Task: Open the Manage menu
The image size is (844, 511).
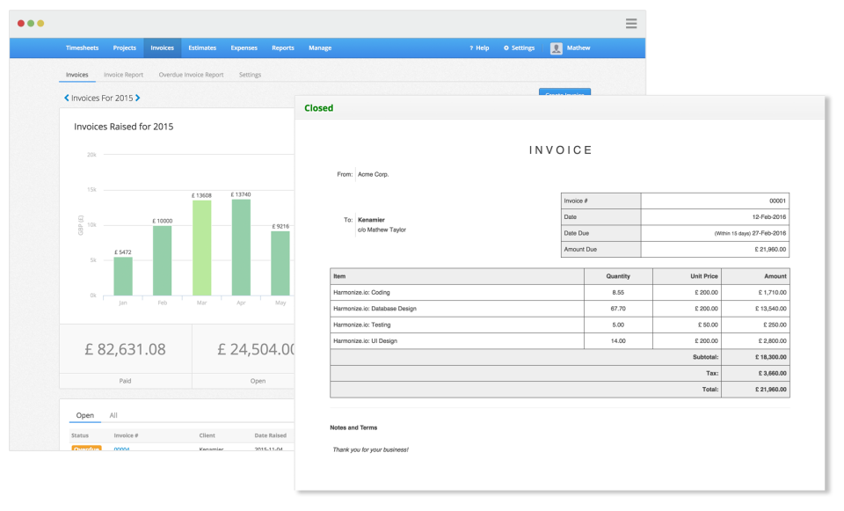Action: 320,47
